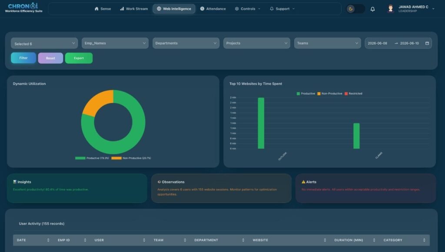Expand the Departments dropdown
Screen dimensions: 445x252
coord(186,43)
